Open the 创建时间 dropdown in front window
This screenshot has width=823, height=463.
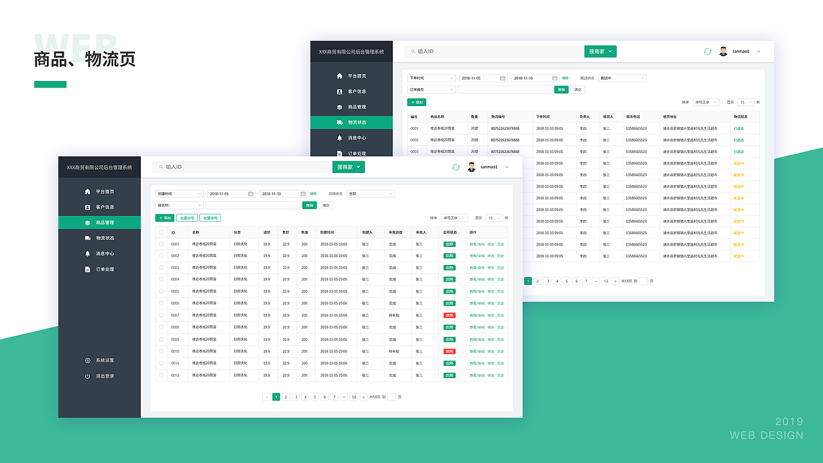click(x=179, y=194)
